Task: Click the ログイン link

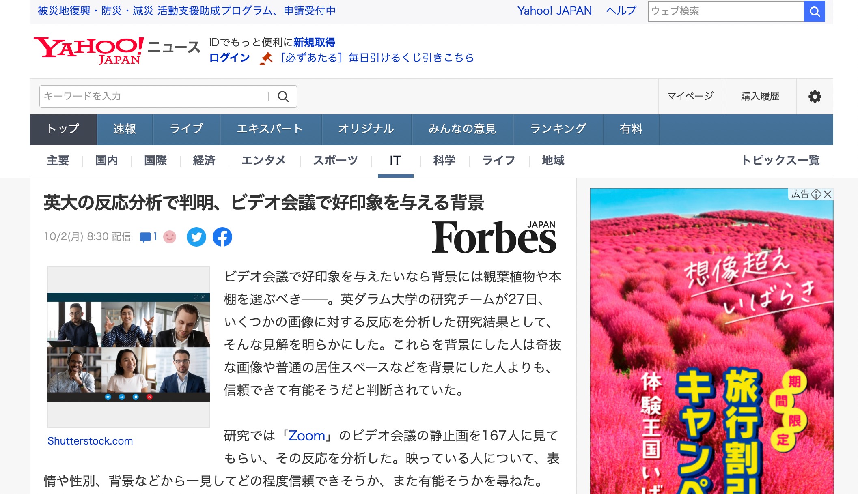Action: pyautogui.click(x=229, y=58)
